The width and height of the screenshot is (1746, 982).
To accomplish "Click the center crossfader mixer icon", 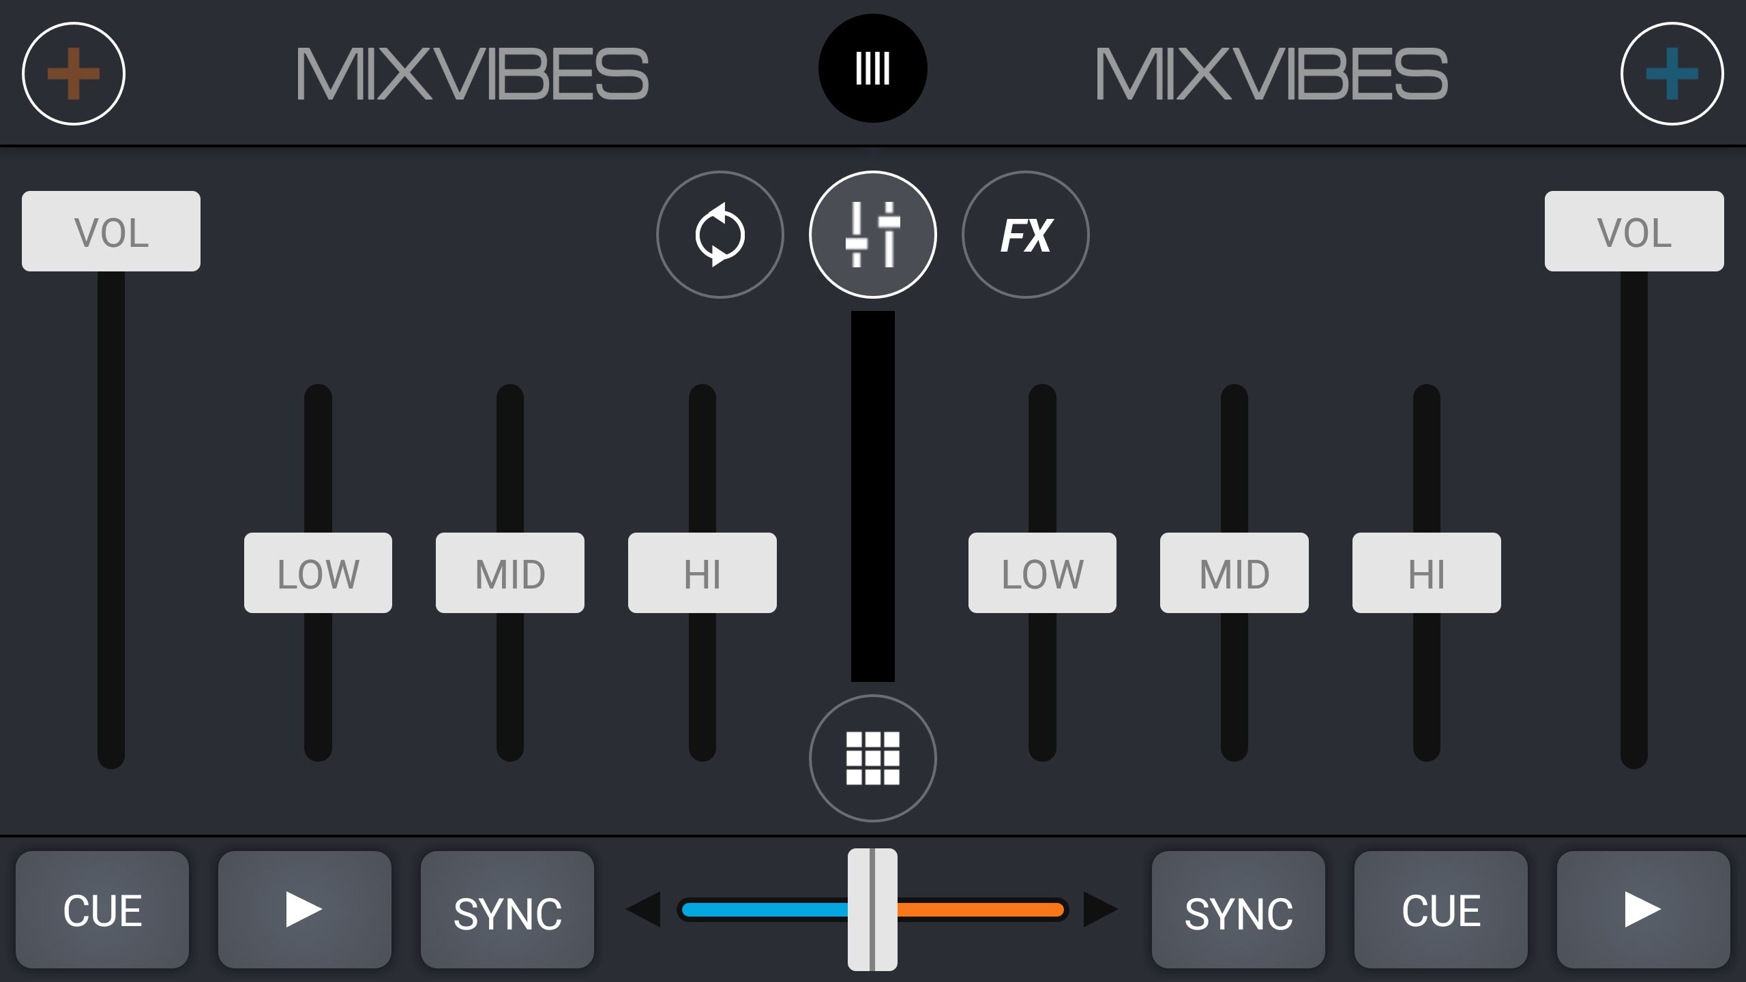I will tap(872, 236).
